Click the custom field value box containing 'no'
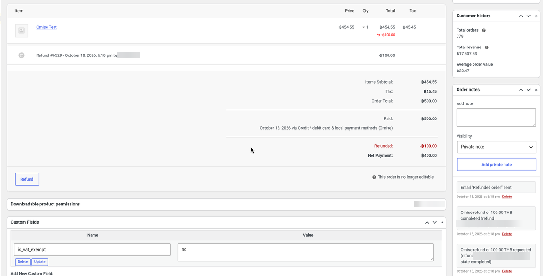 coord(305,252)
